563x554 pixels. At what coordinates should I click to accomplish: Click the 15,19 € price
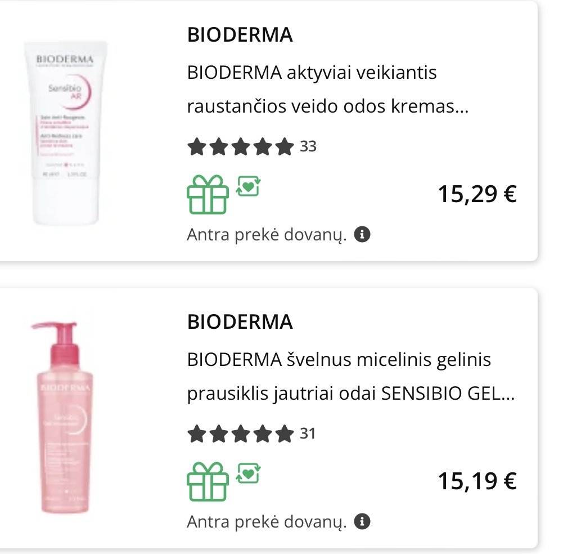477,481
